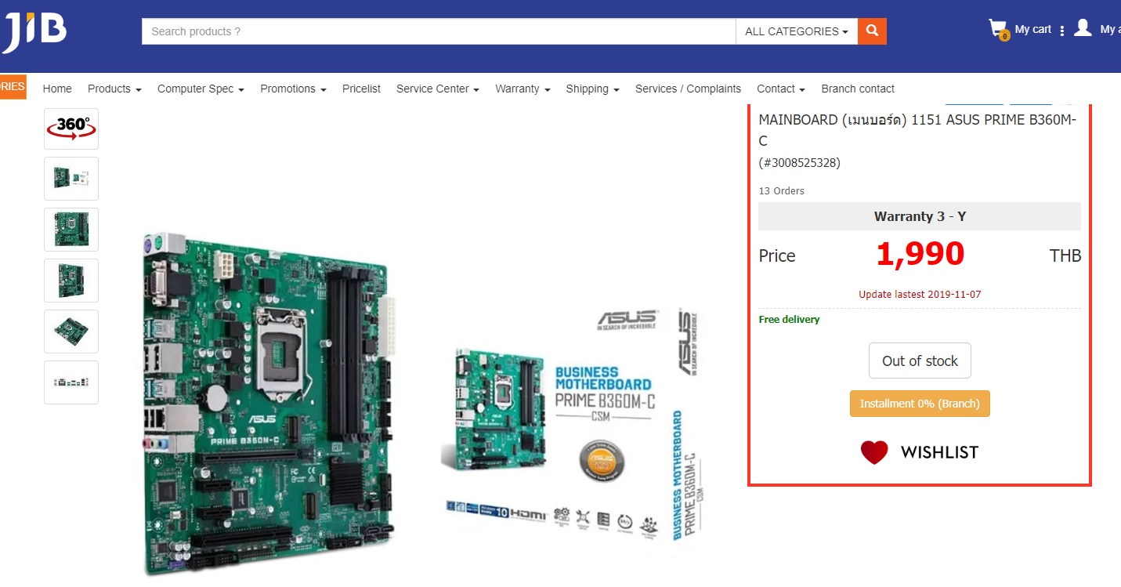
Task: Expand the ALL CATEGORIES dropdown
Action: coord(796,31)
